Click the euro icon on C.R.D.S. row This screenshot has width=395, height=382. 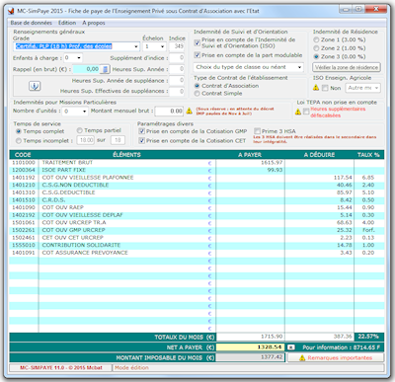click(210, 200)
